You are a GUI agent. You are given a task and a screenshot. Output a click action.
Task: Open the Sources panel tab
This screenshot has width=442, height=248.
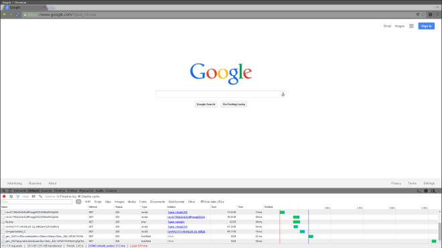point(46,191)
